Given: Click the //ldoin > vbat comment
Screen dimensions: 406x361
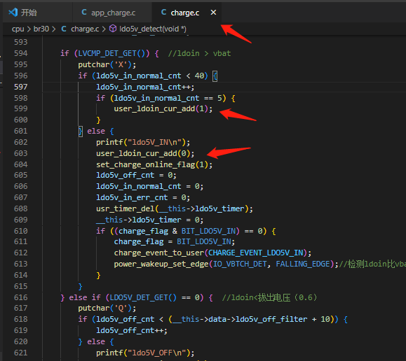Looking at the screenshot, I should 199,53.
